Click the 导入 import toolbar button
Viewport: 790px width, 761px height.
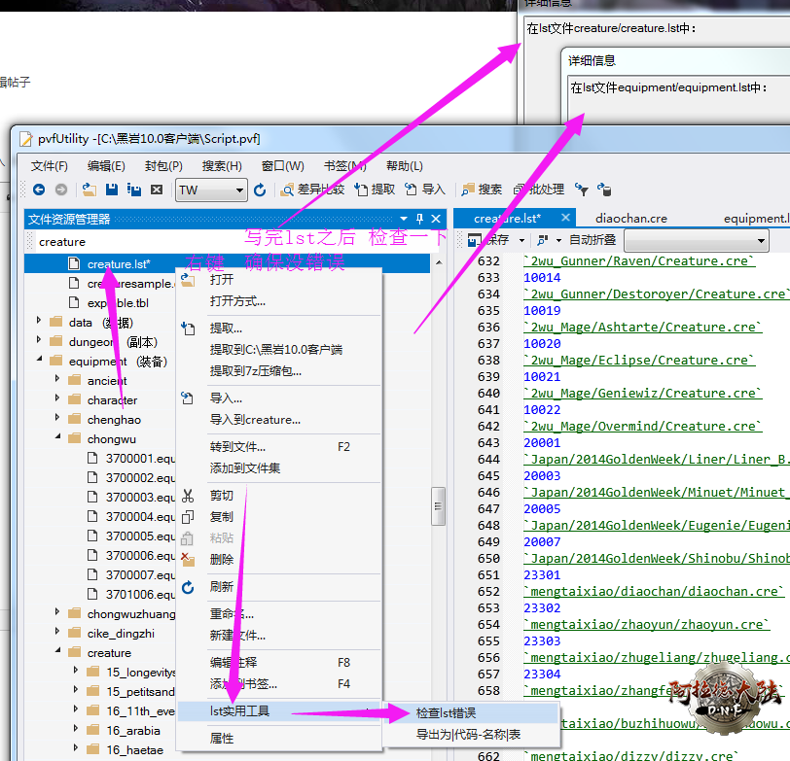tap(425, 190)
